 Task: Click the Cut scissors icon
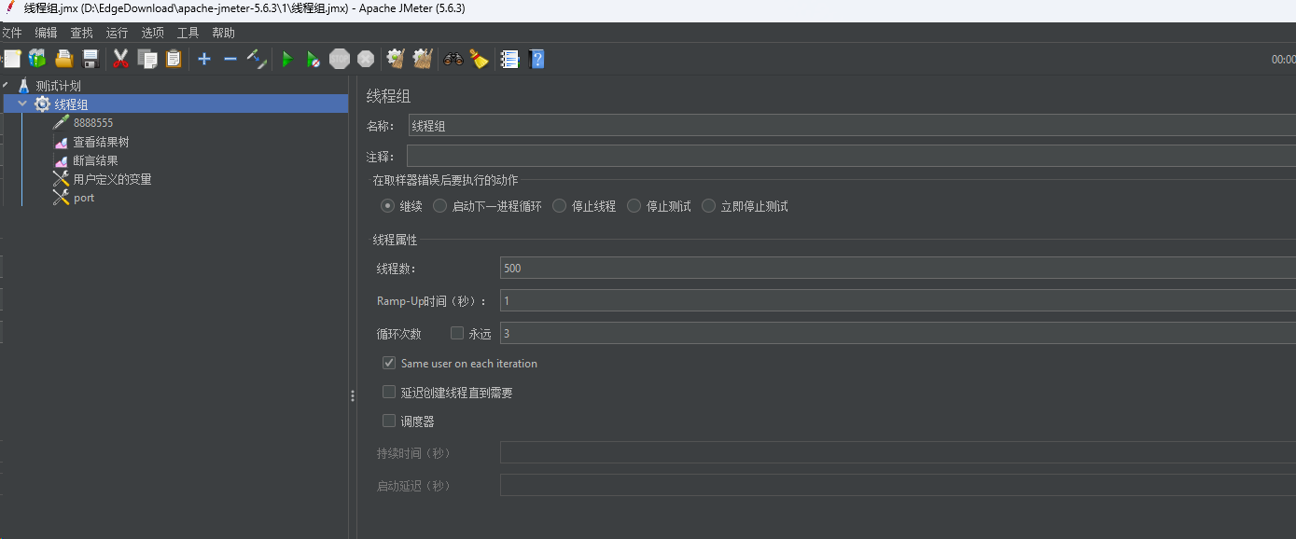[x=120, y=59]
